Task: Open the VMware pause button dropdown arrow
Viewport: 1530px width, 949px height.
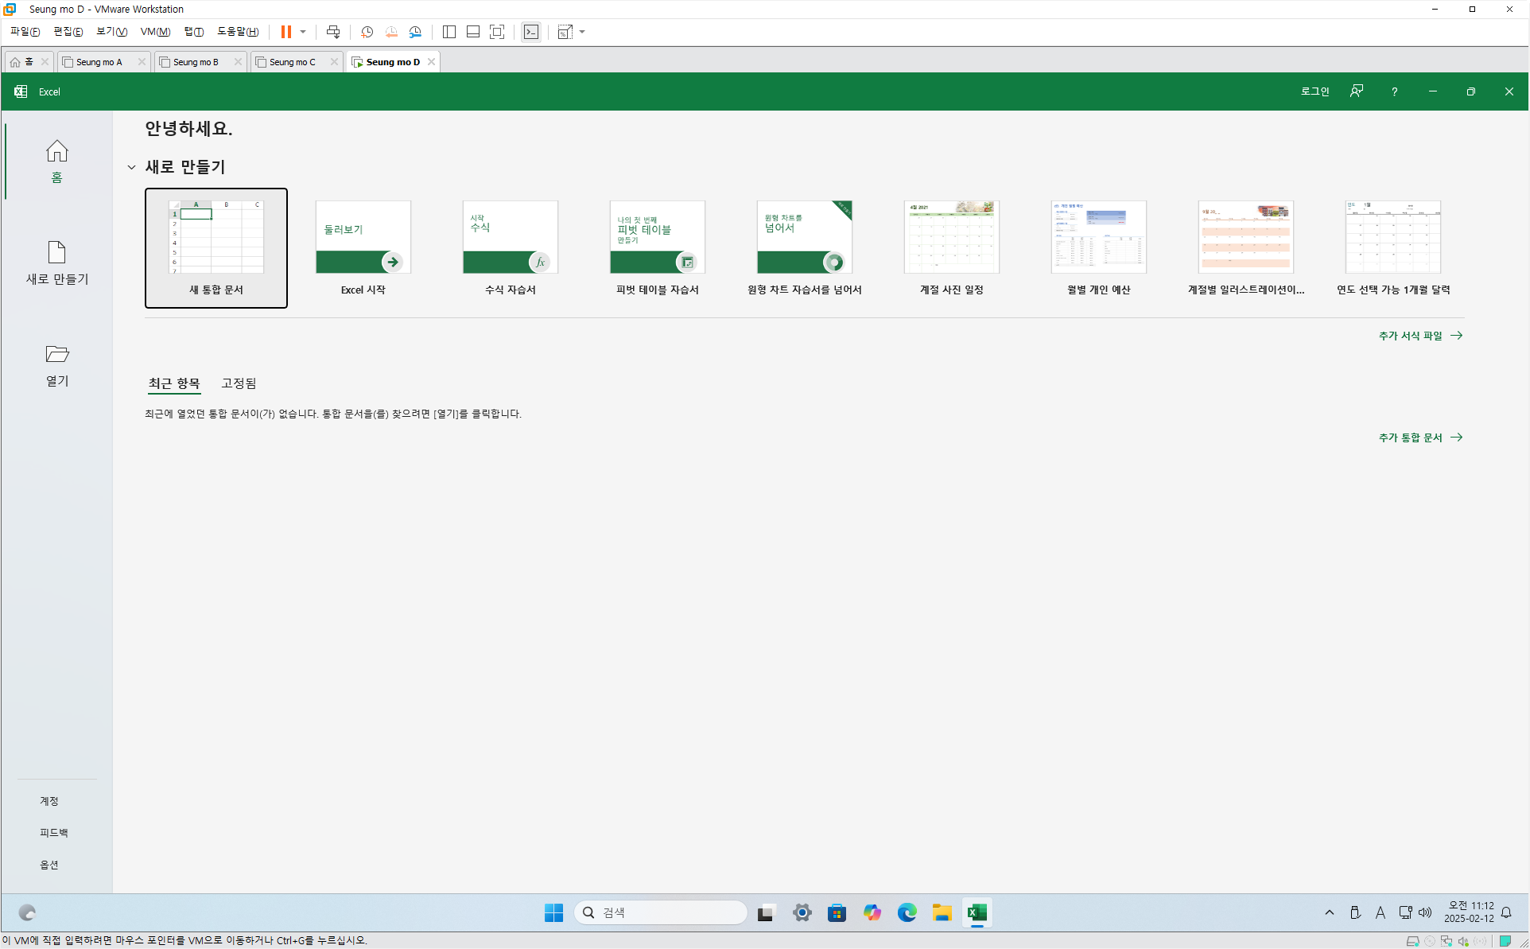Action: coord(303,32)
